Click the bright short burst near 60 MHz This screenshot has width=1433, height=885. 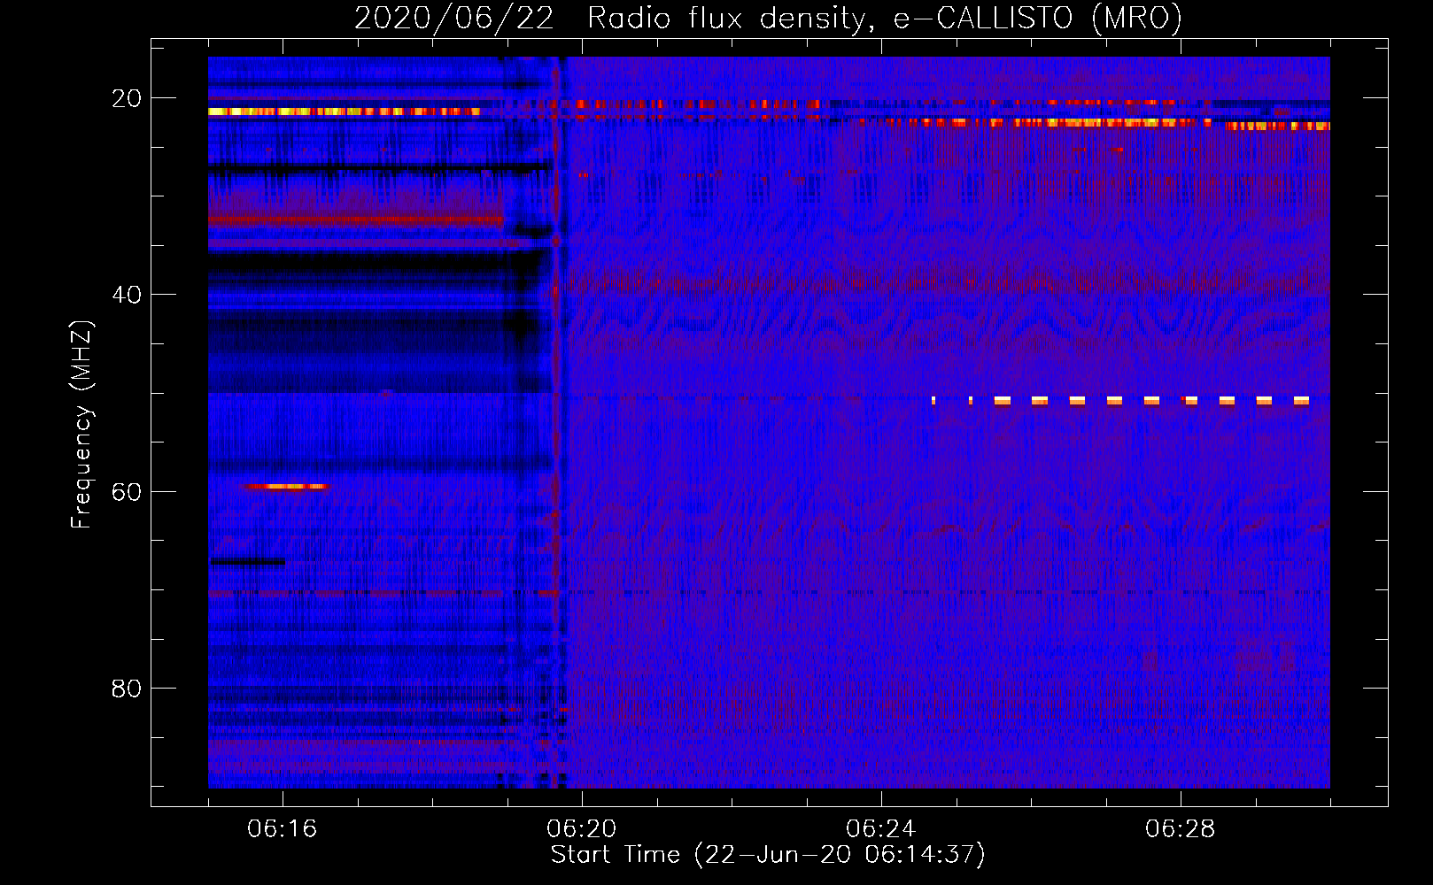click(x=285, y=486)
